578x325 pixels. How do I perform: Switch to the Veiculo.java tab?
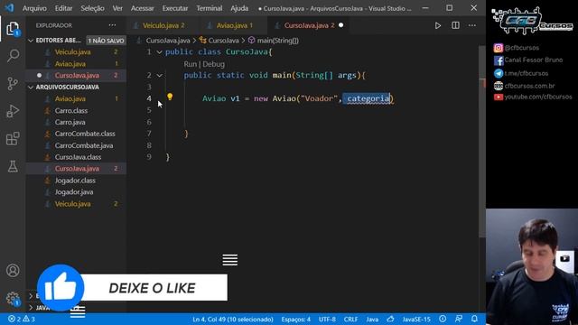point(163,25)
